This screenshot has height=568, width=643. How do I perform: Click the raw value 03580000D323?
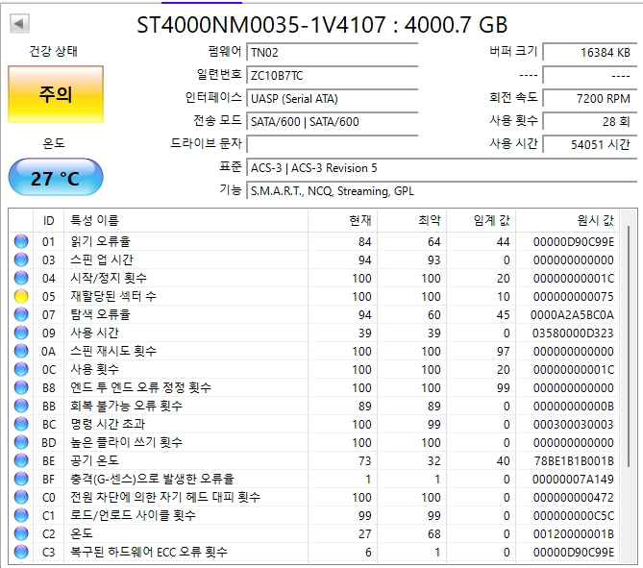[x=573, y=333]
